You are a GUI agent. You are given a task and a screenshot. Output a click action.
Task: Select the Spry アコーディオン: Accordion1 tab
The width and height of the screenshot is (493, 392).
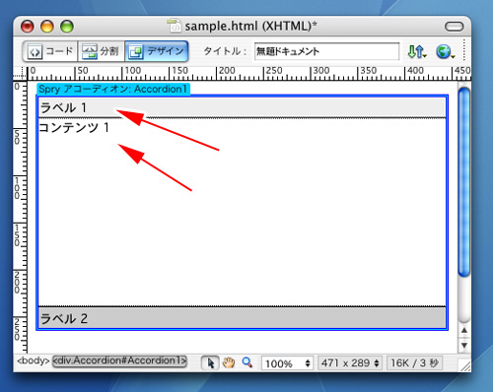(113, 89)
